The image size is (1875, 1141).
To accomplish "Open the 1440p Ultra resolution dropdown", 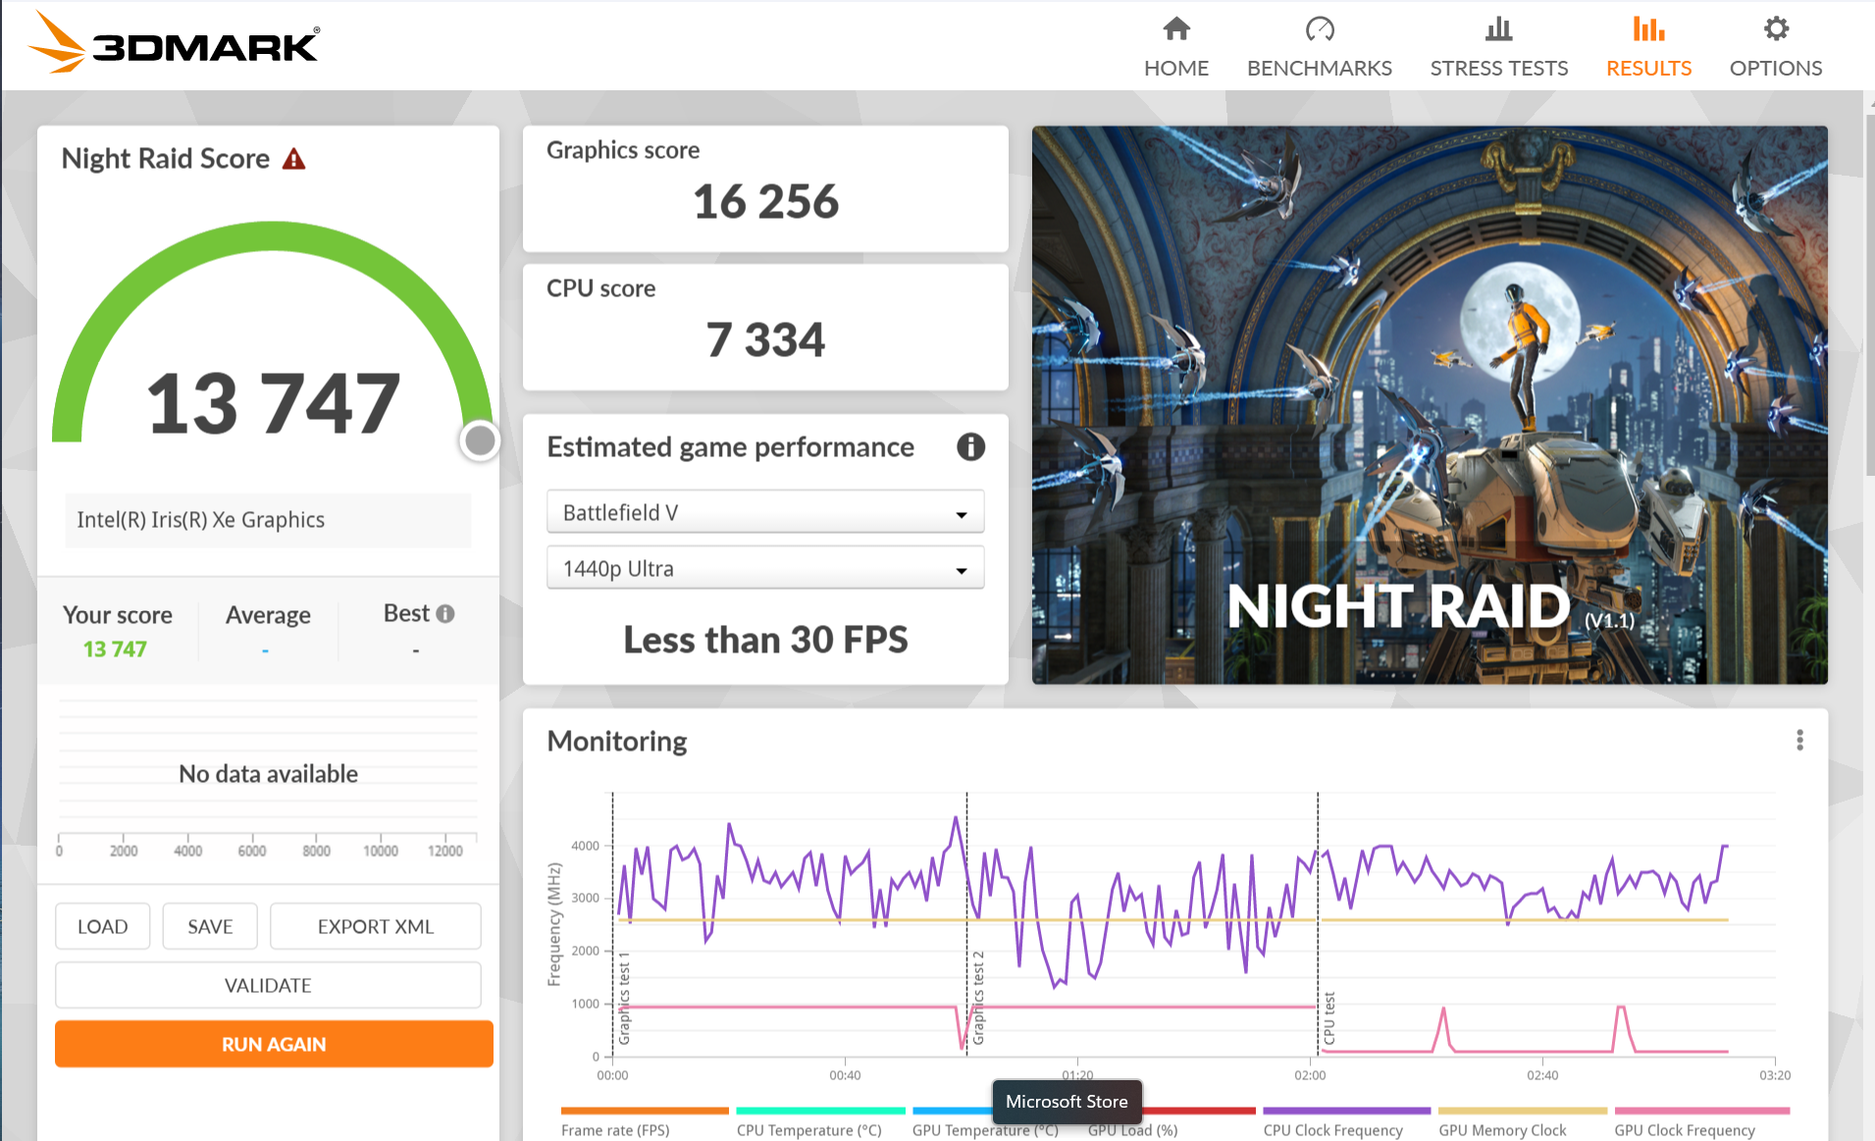I will 765,568.
